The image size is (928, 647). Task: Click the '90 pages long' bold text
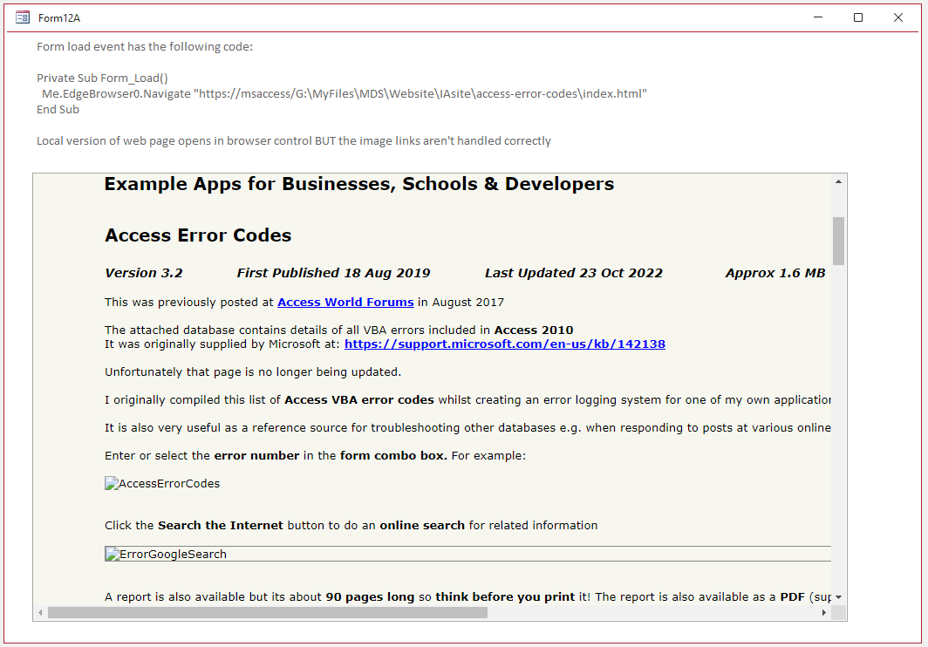(370, 596)
